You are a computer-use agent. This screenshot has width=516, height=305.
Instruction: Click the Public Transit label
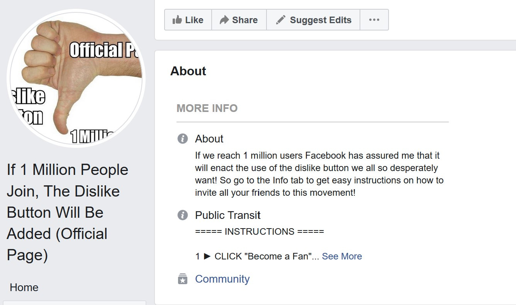coord(227,215)
